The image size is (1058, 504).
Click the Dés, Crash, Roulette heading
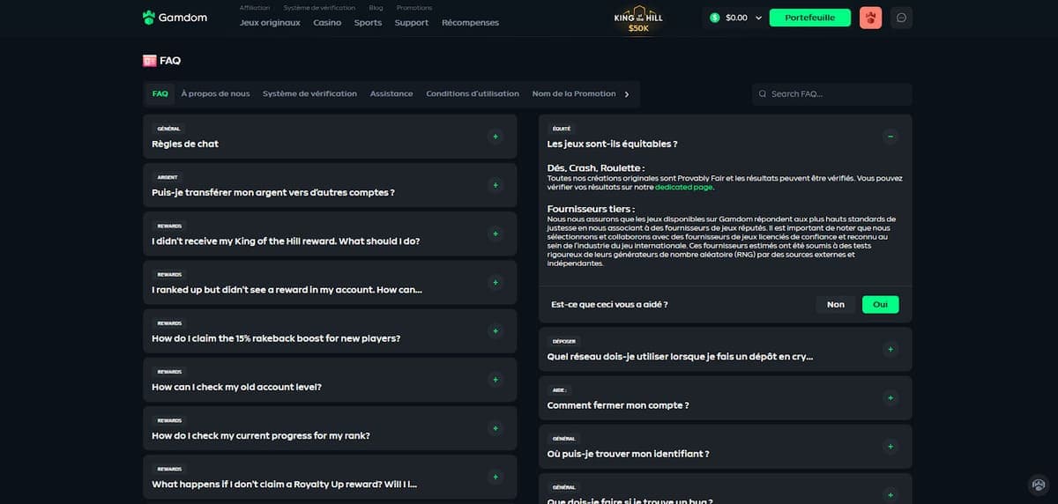(x=596, y=167)
